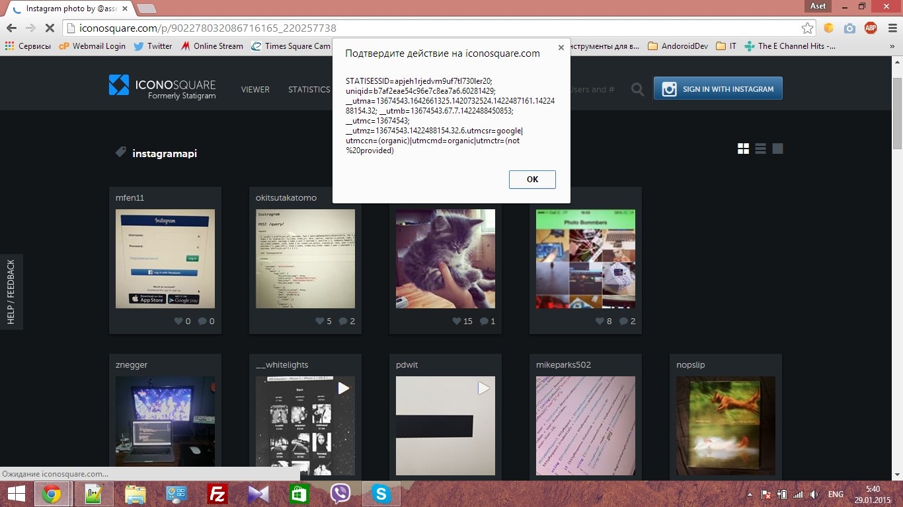Open the Statistics menu item
The image size is (903, 507).
pos(309,90)
